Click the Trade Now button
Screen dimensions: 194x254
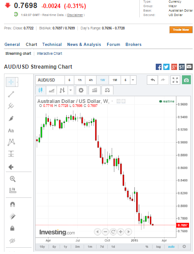181,30
